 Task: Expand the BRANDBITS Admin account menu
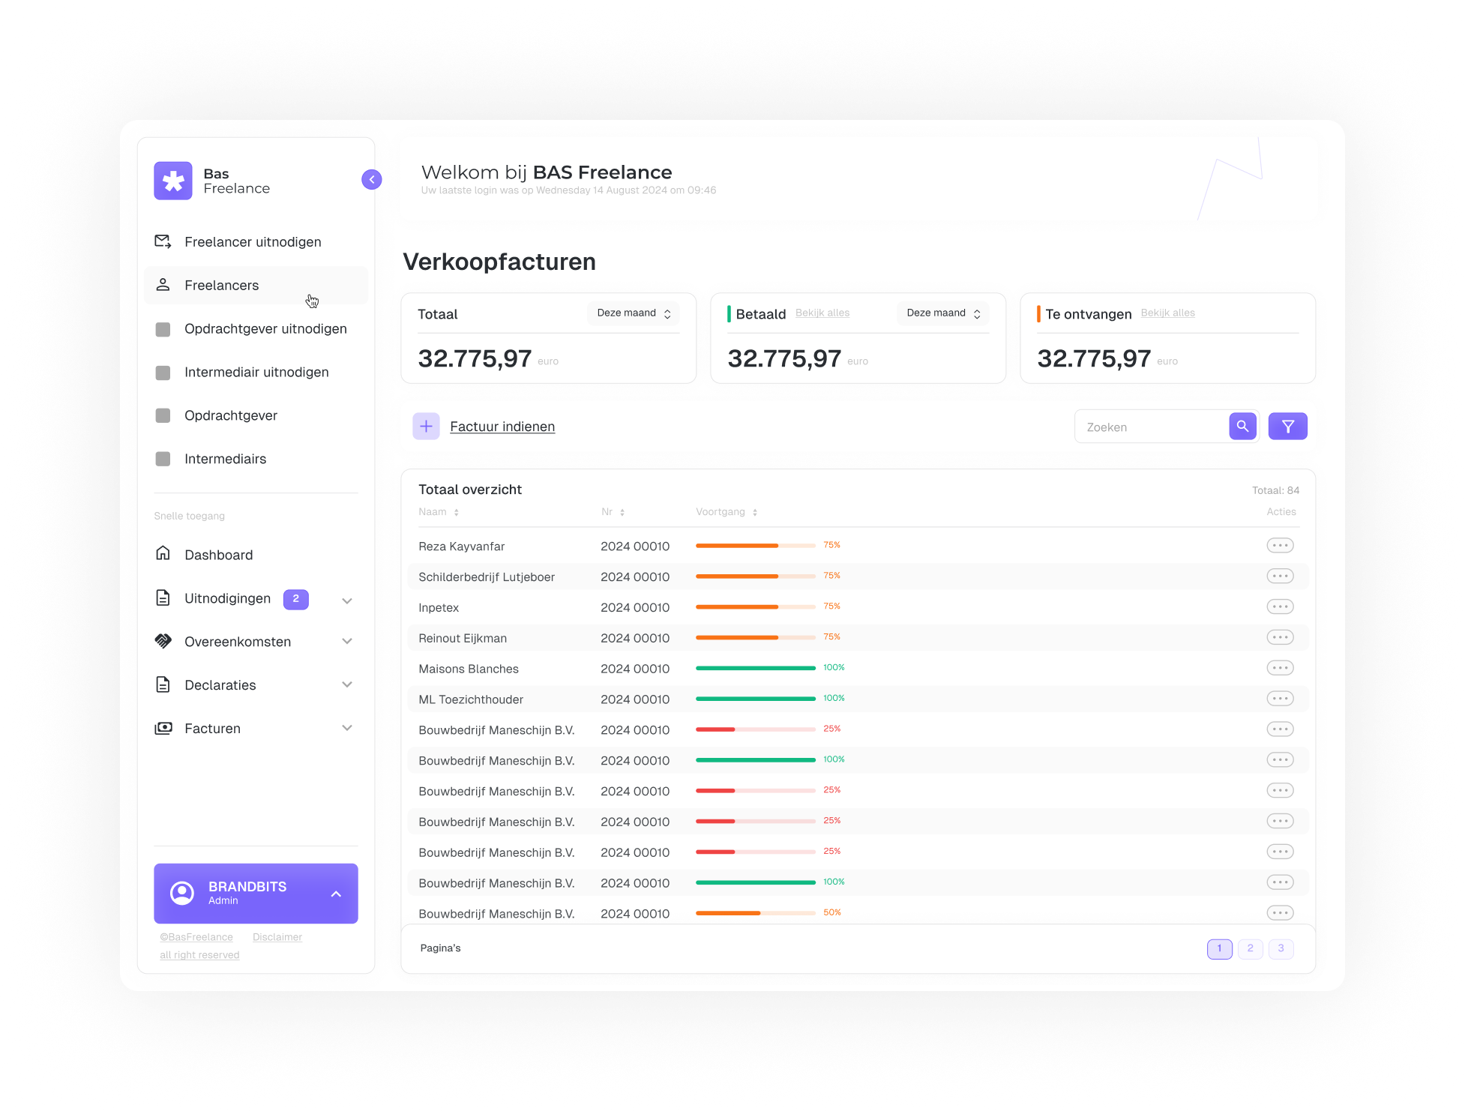coord(335,894)
